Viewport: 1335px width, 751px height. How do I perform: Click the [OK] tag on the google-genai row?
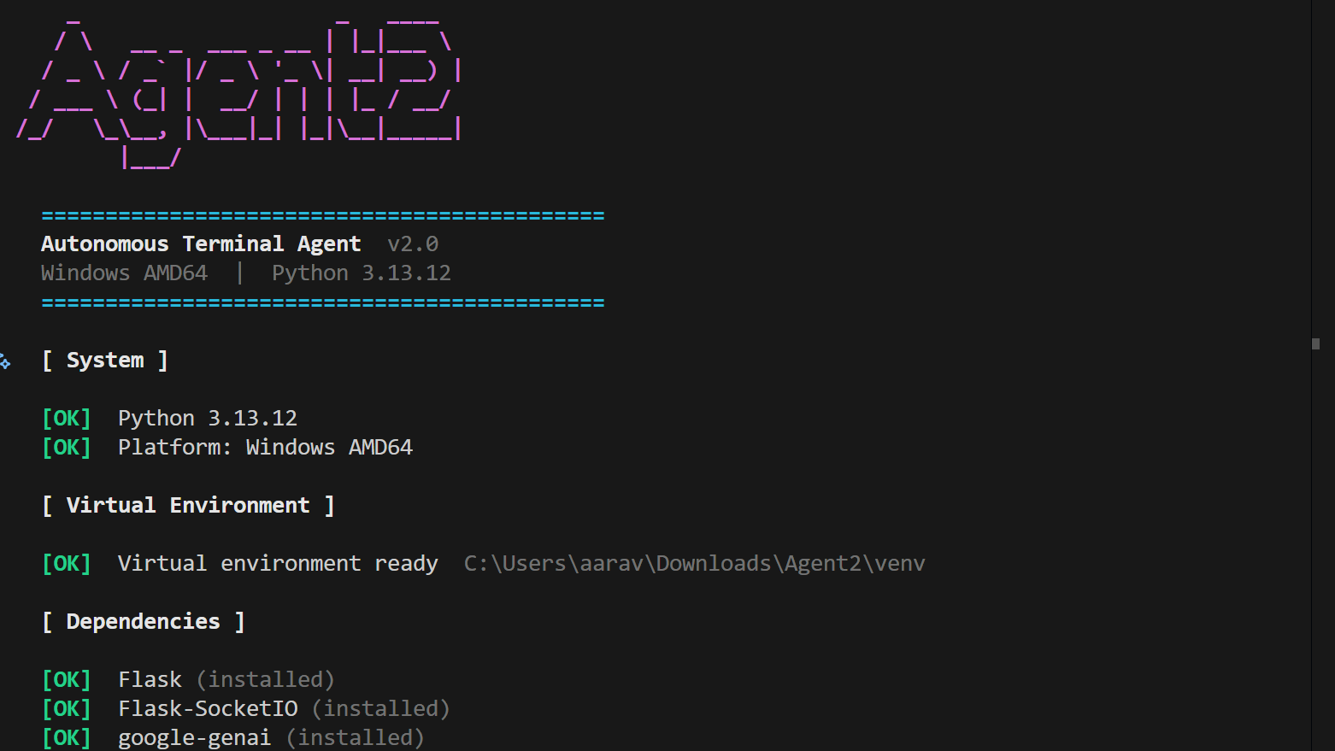coord(67,738)
